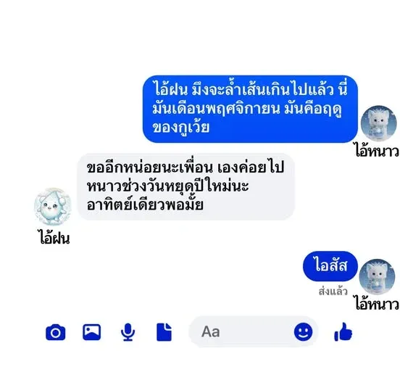Open the camera icon
The image size is (400, 372).
point(56,332)
